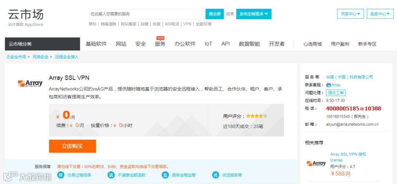Screen dimensions: 397x184
Task: Click the 4008005185 phone number
Action: 343,108
